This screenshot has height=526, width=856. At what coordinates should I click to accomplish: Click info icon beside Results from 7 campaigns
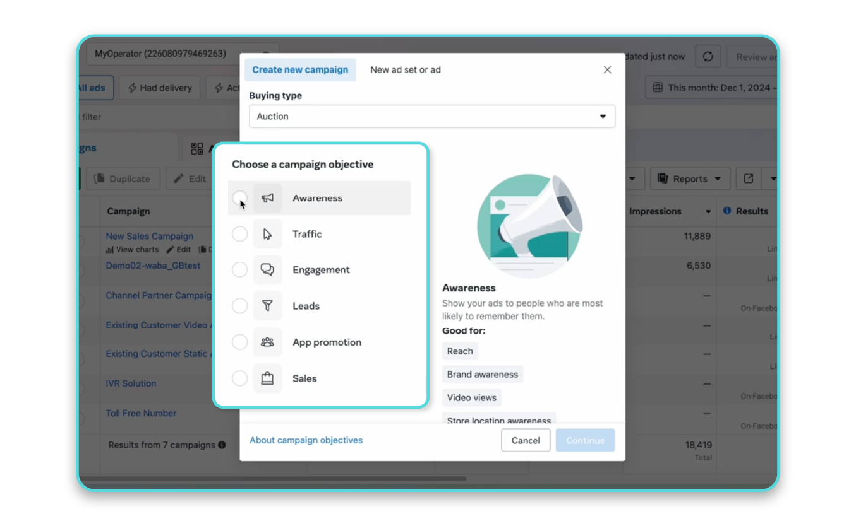click(222, 445)
